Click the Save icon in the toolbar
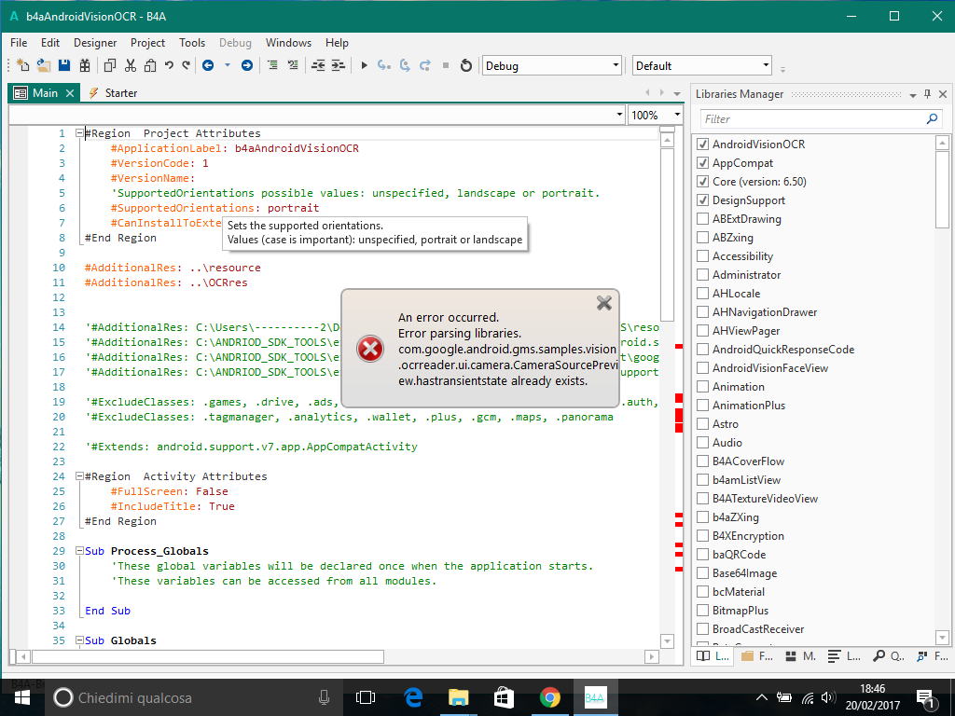Screen dimensions: 955x716 (x=64, y=65)
